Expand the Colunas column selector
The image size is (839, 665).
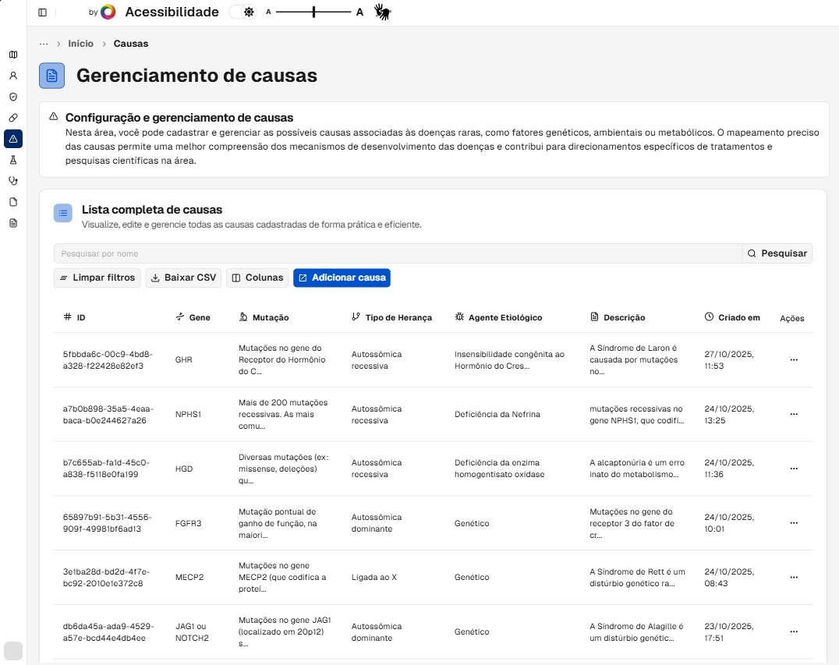coord(257,278)
